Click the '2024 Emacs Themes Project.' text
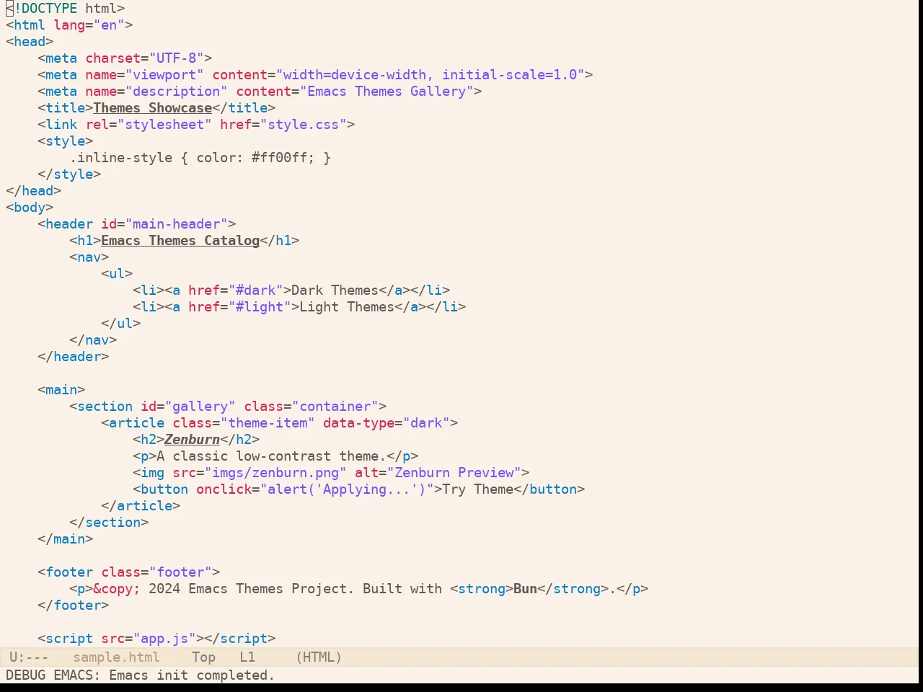923x692 pixels. click(x=252, y=589)
